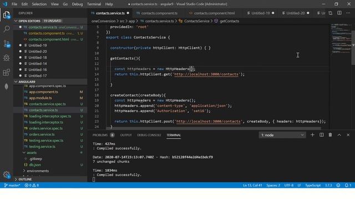Open the notifications bell
The image size is (355, 199).
(x=348, y=185)
